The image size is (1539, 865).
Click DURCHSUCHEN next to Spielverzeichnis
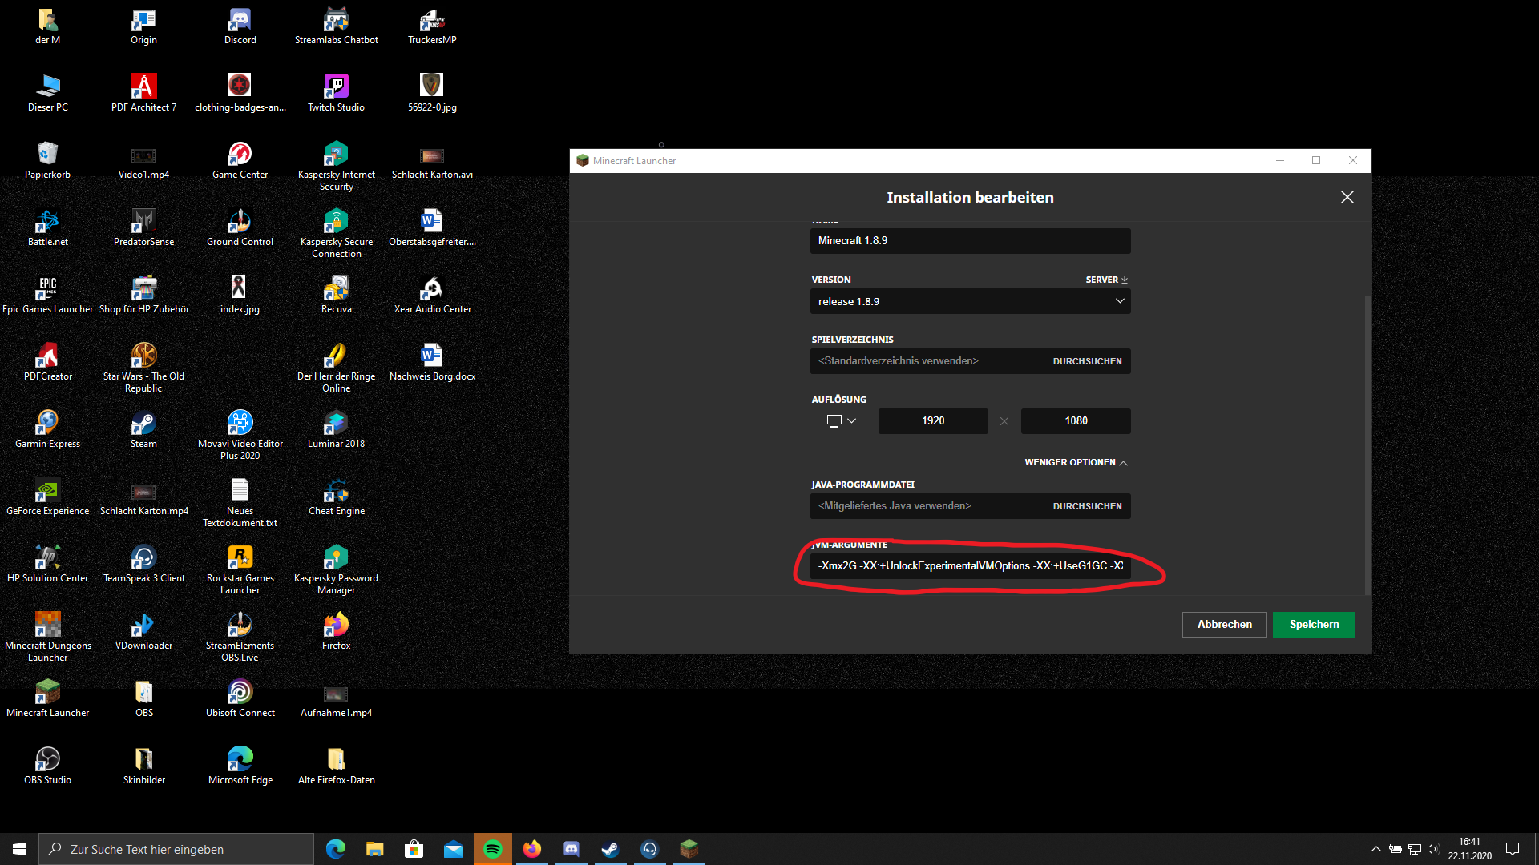coord(1087,361)
